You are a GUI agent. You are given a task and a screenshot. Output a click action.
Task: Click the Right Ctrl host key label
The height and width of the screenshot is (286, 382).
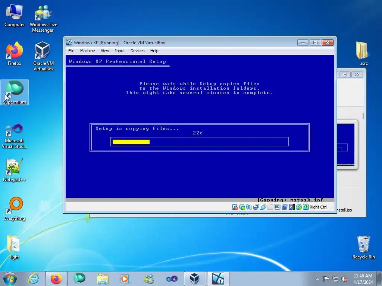pos(318,207)
